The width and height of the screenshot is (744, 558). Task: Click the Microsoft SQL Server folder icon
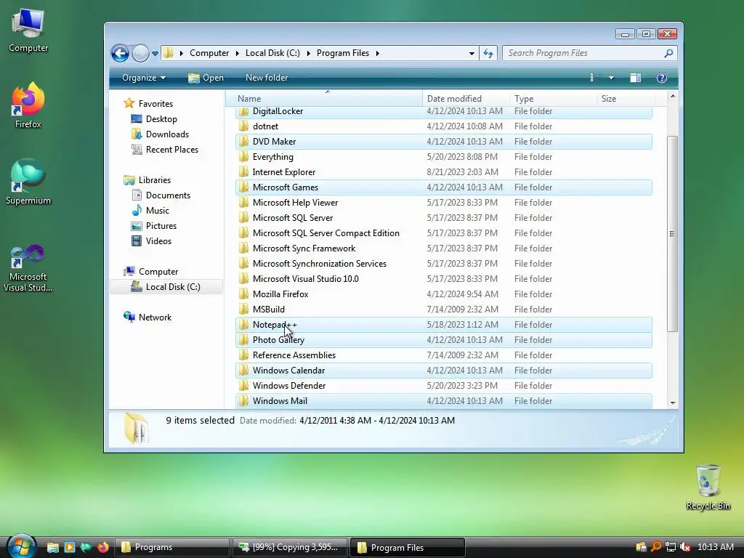point(244,218)
